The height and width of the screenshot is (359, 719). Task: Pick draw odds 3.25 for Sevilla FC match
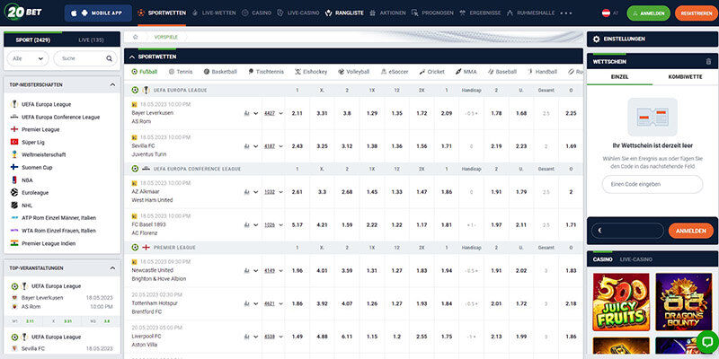(322, 146)
